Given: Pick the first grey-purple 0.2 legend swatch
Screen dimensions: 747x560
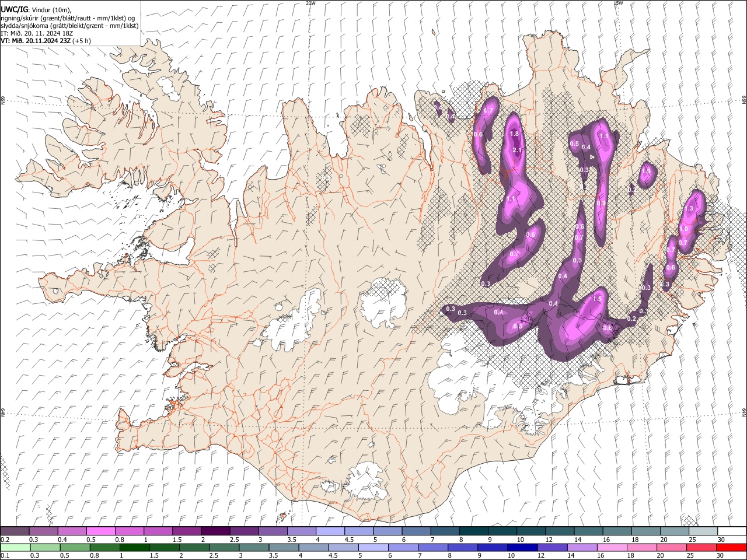Looking at the screenshot, I should coord(15,531).
